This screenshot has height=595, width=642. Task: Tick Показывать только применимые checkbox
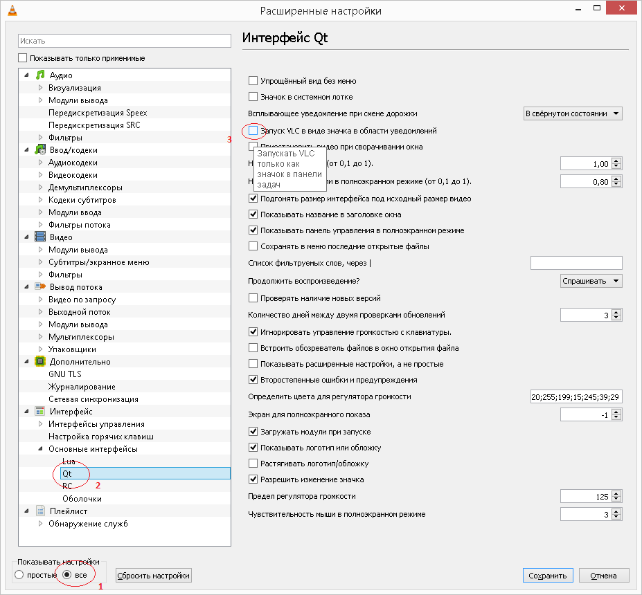tap(23, 58)
